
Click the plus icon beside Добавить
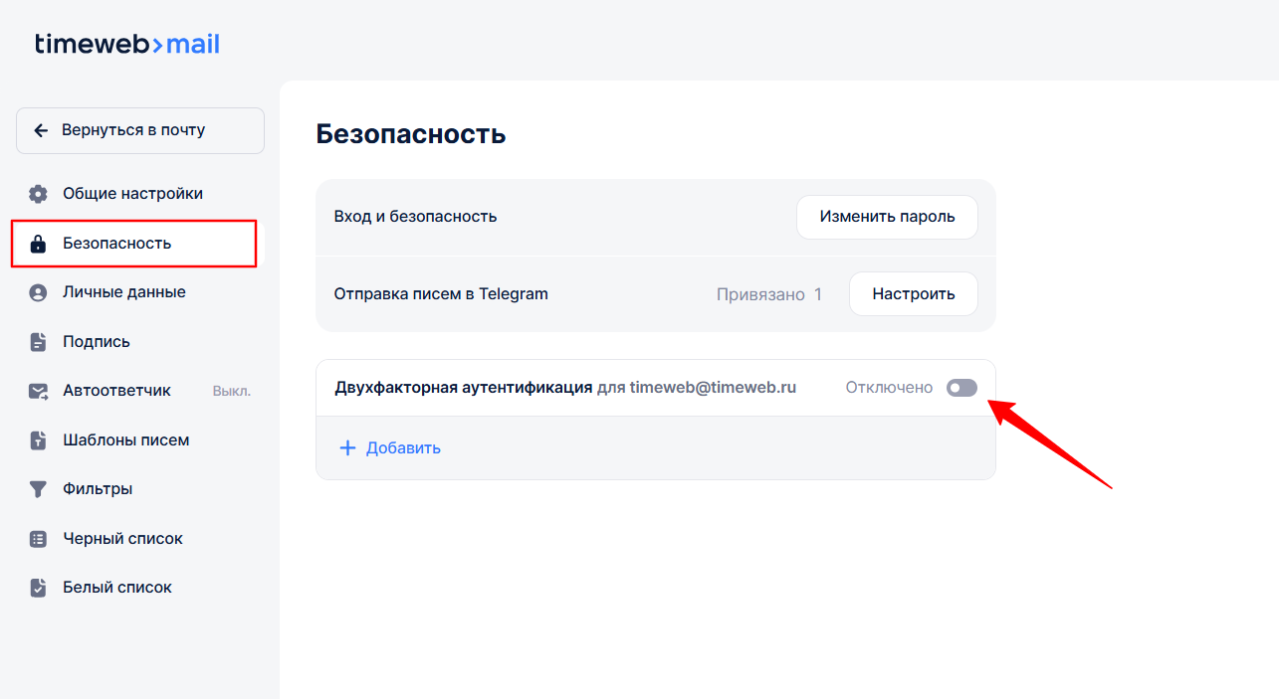click(x=347, y=448)
